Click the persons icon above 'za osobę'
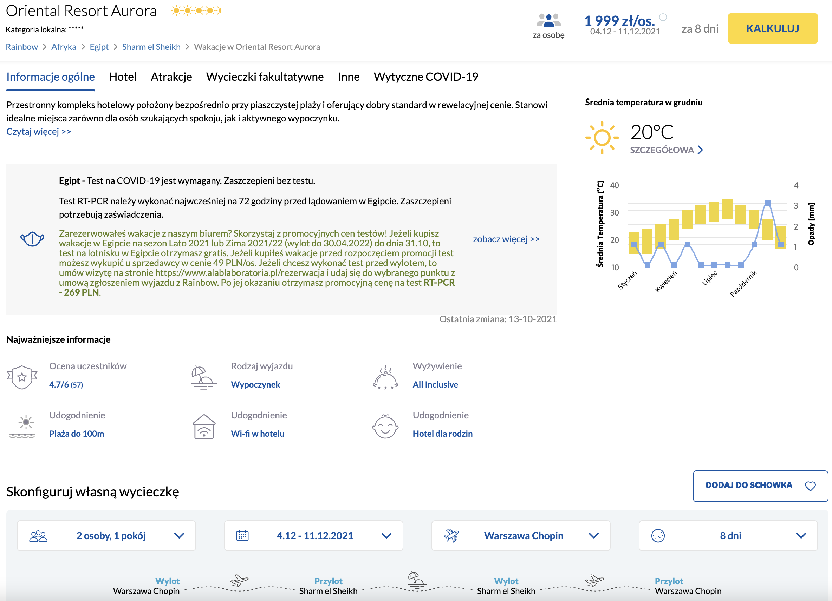Viewport: 832px width, 601px height. pos(548,20)
